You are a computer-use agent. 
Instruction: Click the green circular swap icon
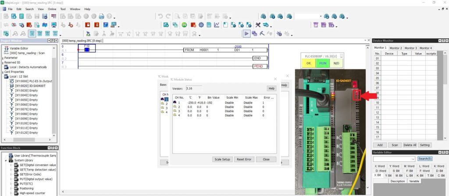(184, 25)
